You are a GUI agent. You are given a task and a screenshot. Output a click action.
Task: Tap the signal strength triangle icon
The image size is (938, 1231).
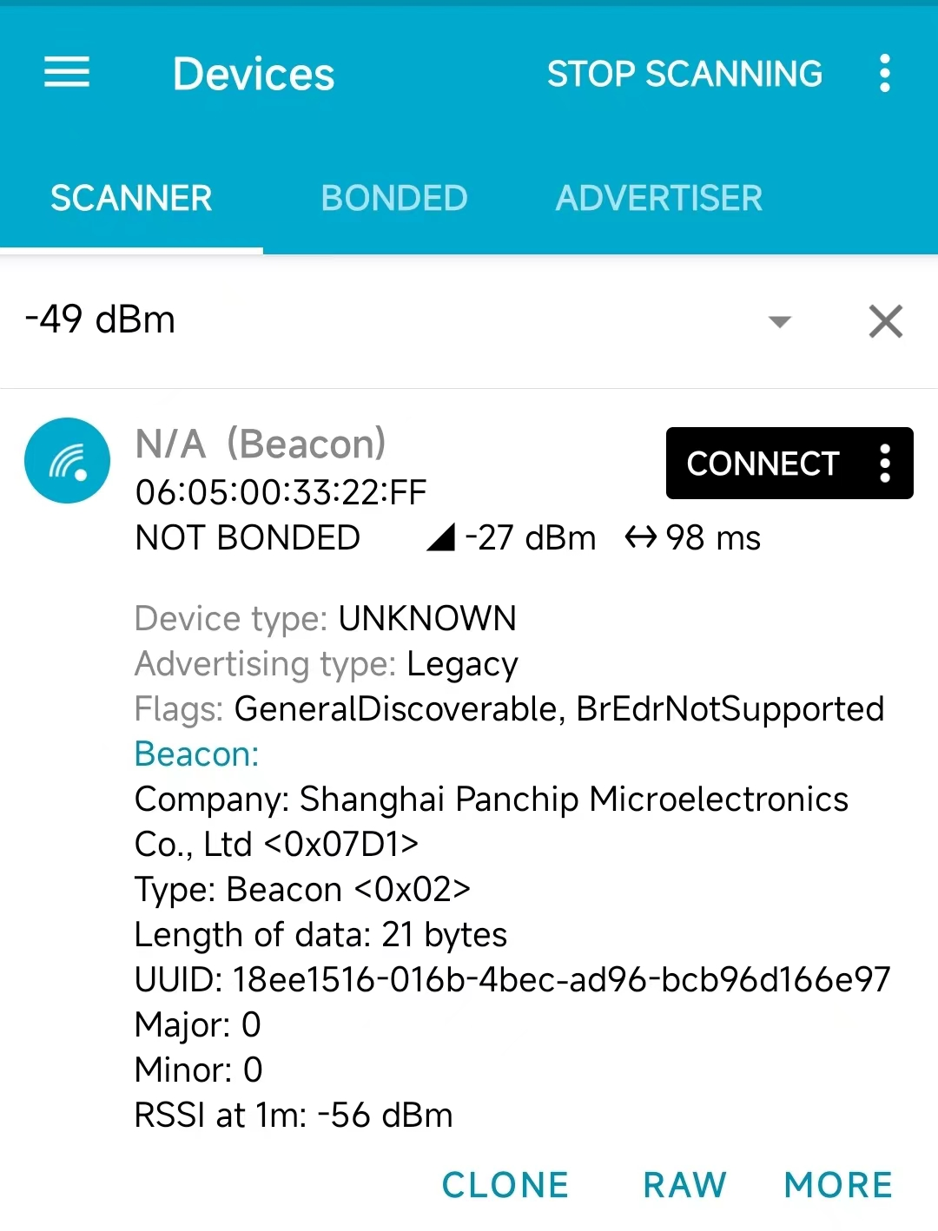[441, 538]
